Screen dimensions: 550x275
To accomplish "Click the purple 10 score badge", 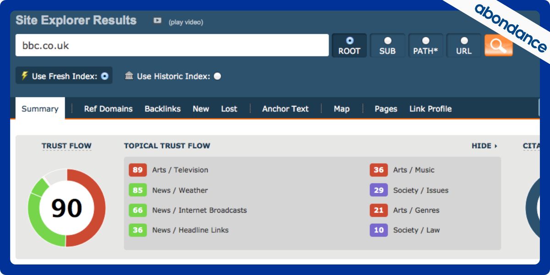I will click(x=379, y=230).
